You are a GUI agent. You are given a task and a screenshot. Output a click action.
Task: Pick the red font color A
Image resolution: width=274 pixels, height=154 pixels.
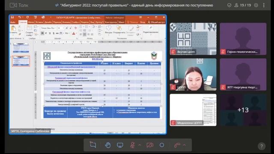click(74, 33)
